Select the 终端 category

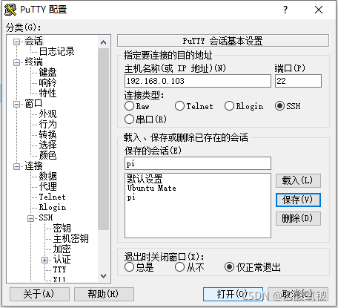click(33, 62)
